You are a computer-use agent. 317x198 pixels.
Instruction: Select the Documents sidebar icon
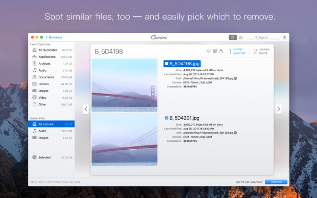(34, 77)
